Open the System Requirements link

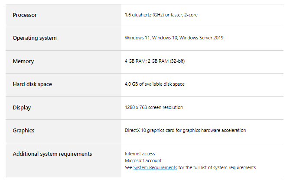[155, 168]
